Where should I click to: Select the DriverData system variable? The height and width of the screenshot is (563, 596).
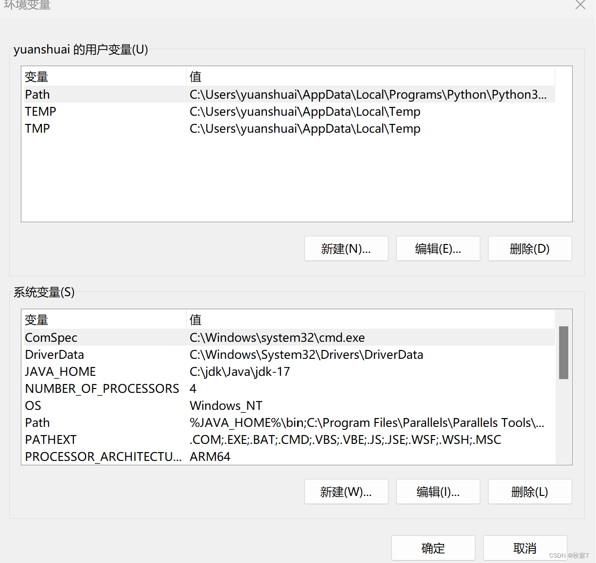pyautogui.click(x=289, y=354)
